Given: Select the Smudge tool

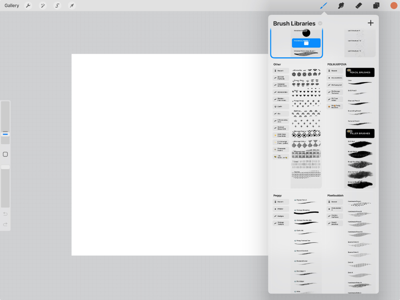Looking at the screenshot, I should 341,6.
